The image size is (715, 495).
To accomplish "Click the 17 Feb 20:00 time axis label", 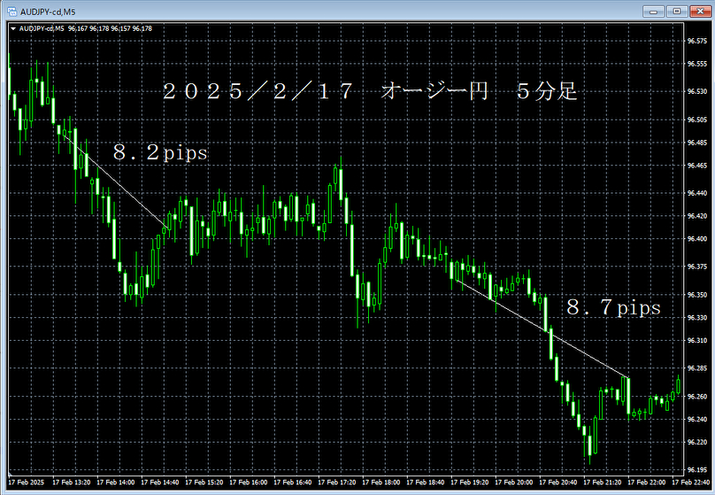I will tap(513, 483).
